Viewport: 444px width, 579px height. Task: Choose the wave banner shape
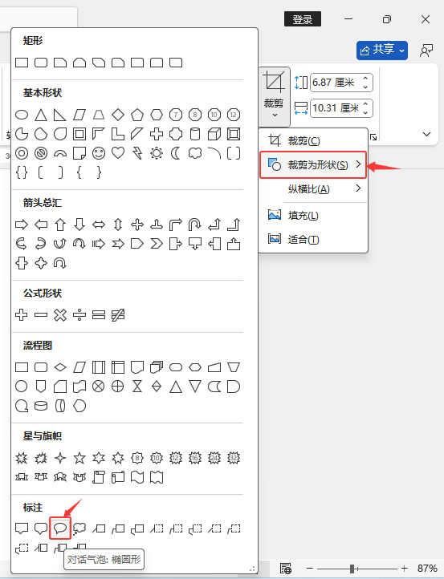137,477
